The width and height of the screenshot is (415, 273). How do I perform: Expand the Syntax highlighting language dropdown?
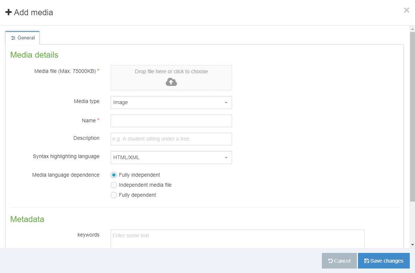pyautogui.click(x=171, y=157)
